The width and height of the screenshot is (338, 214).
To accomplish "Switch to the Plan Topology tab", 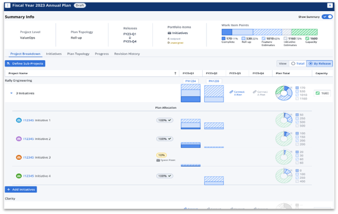I will pos(78,54).
